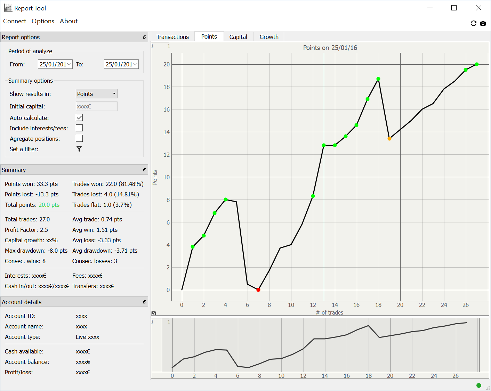Open the Options menu

[x=43, y=21]
